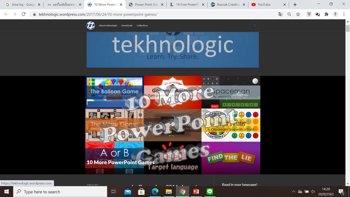Click 'Read in your language!' heading
Viewport: 350px width, 197px height.
[239, 185]
